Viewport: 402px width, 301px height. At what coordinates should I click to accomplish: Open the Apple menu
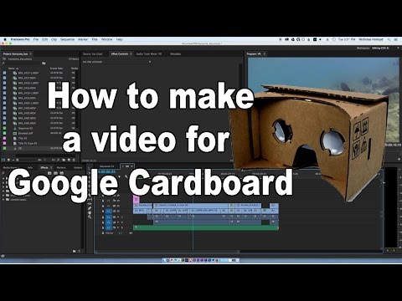click(5, 39)
